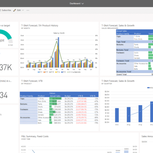
Task: Select the FY15 legend swatch in Sales by Month
Action: [x=62, y=72]
